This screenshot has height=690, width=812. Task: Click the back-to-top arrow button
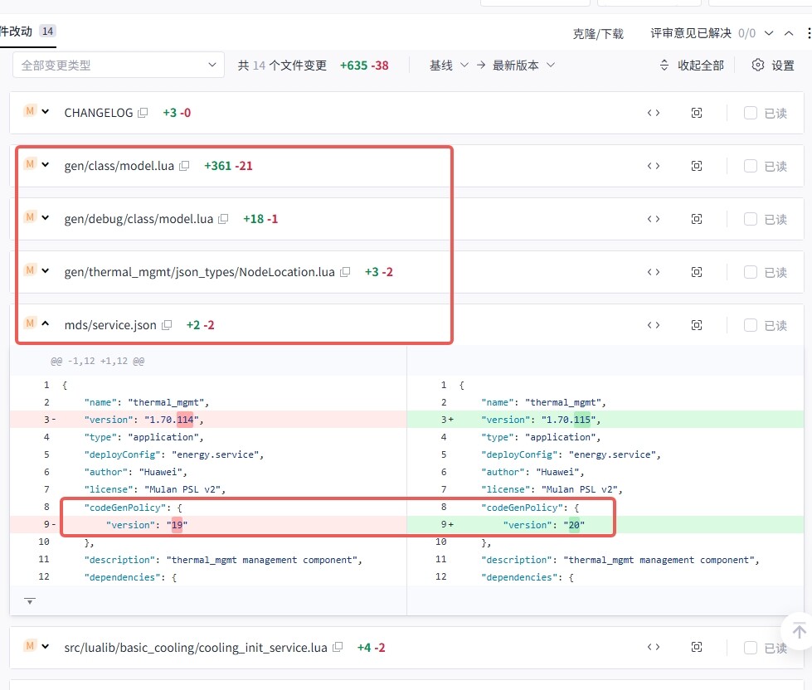[x=799, y=630]
